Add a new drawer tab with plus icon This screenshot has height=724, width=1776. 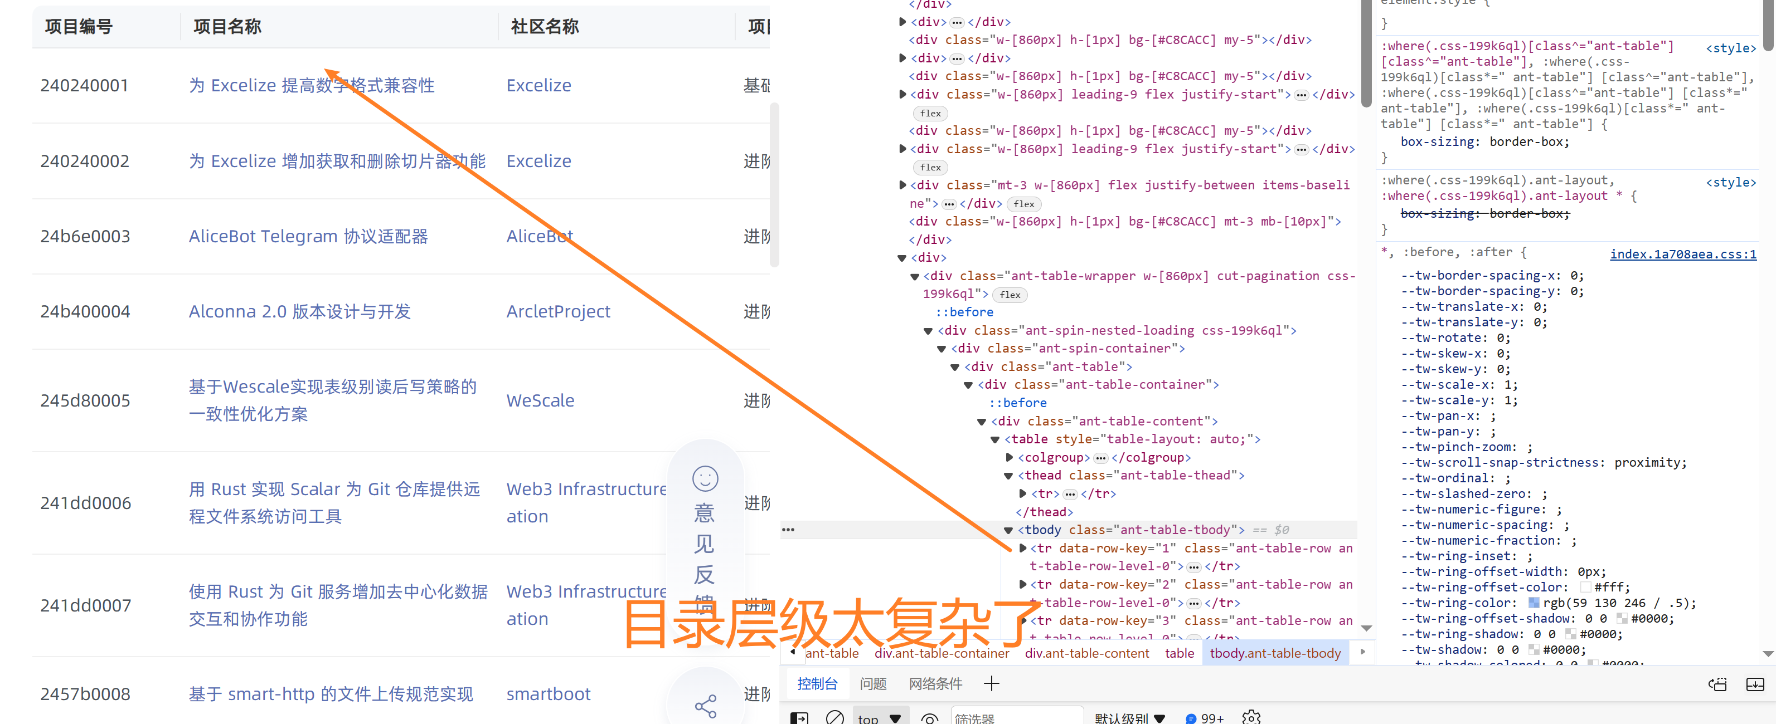(x=991, y=683)
